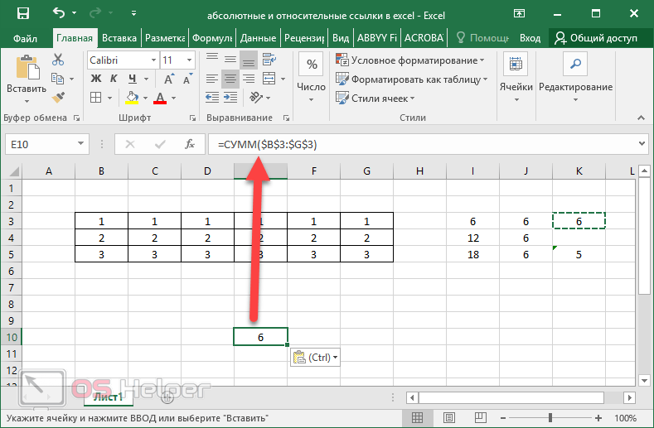Image resolution: width=654 pixels, height=428 pixels.
Task: Open Условное форматирование dropdown
Action: pyautogui.click(x=410, y=60)
